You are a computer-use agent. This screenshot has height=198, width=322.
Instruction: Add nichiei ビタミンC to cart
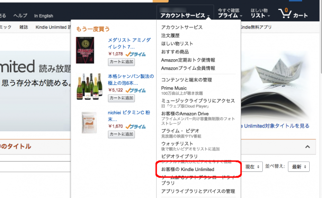tap(121, 134)
